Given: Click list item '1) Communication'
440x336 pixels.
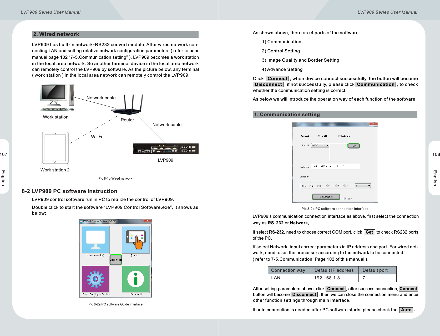Looking at the screenshot, I should point(282,42).
